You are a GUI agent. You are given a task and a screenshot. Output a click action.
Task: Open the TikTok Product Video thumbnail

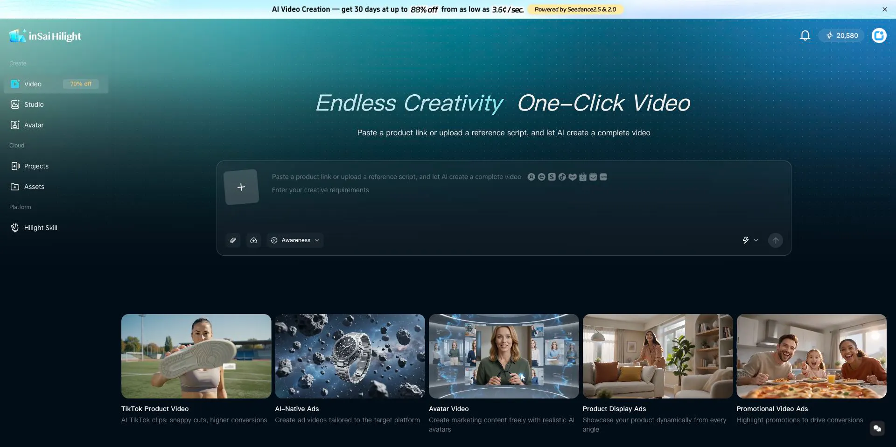click(x=196, y=356)
